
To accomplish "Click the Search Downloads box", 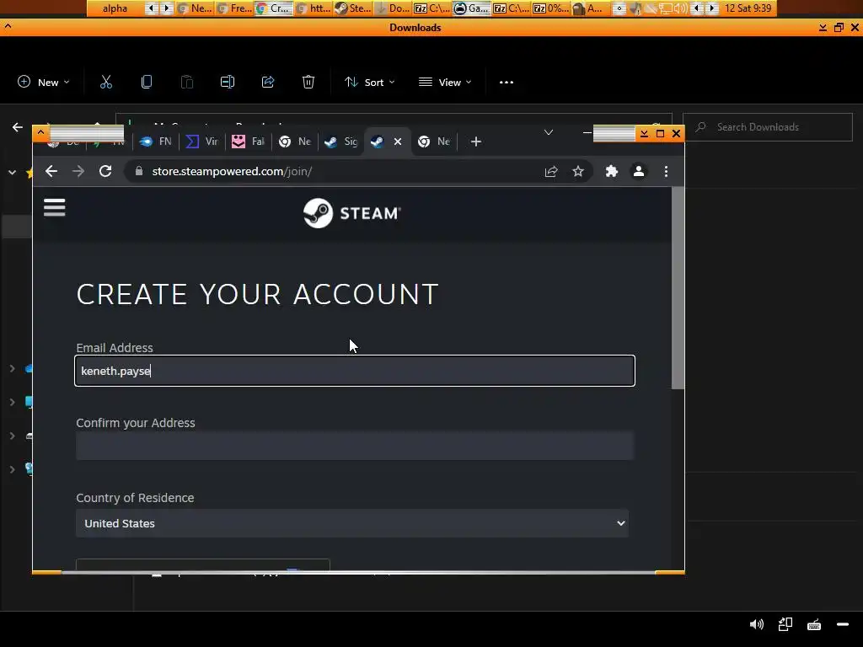I will point(768,127).
